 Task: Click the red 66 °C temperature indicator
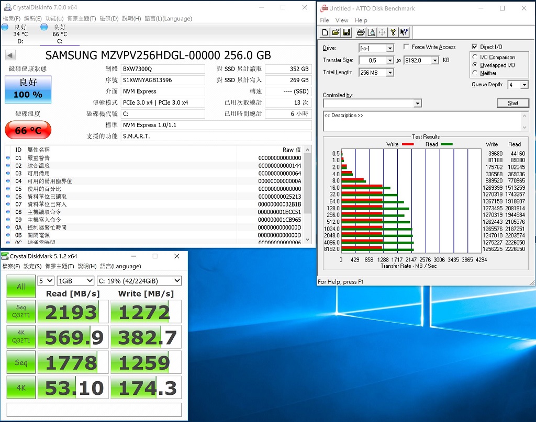click(x=28, y=130)
